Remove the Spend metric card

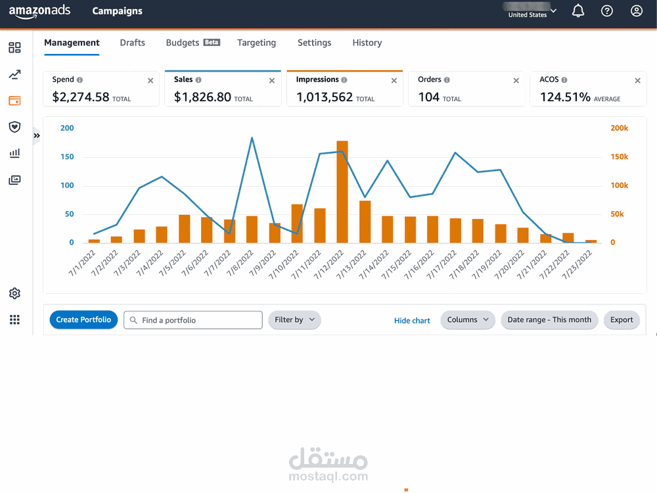[x=150, y=80]
